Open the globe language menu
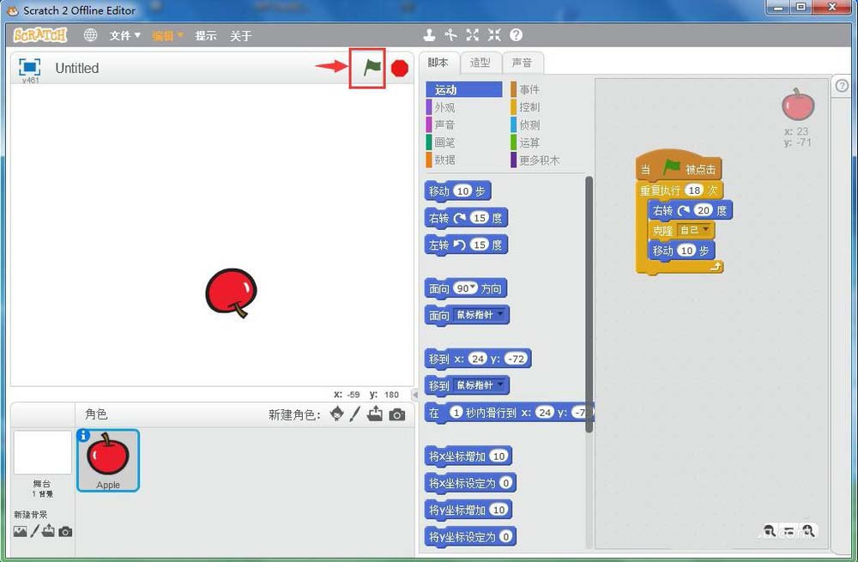This screenshot has width=858, height=562. pos(90,35)
